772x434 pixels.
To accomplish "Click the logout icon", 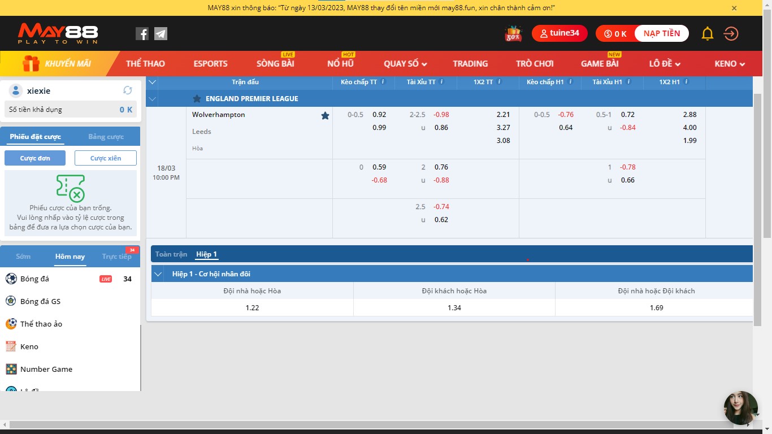I will point(731,34).
